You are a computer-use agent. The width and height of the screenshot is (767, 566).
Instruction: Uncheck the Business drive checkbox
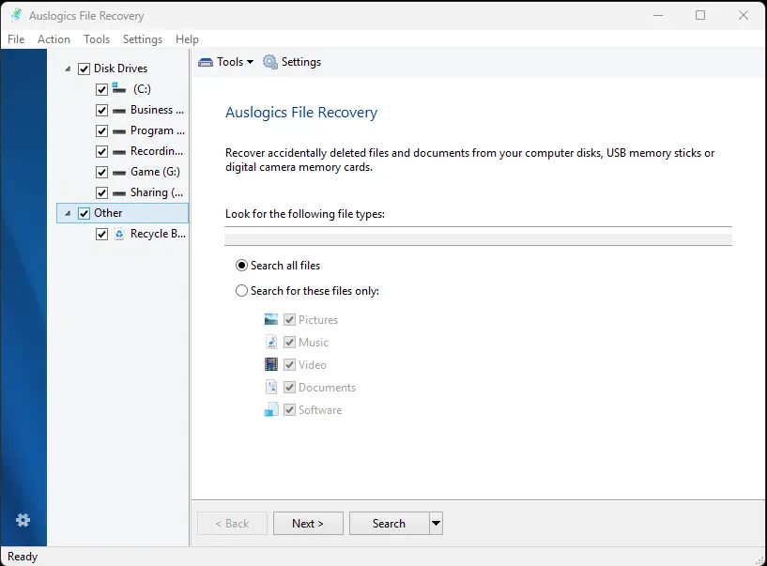[x=101, y=110]
